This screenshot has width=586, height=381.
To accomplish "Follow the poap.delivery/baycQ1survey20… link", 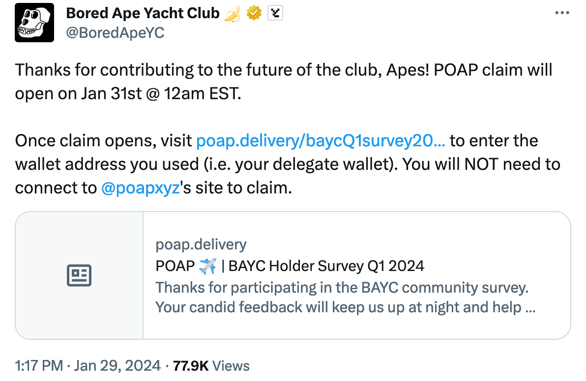I will 321,141.
